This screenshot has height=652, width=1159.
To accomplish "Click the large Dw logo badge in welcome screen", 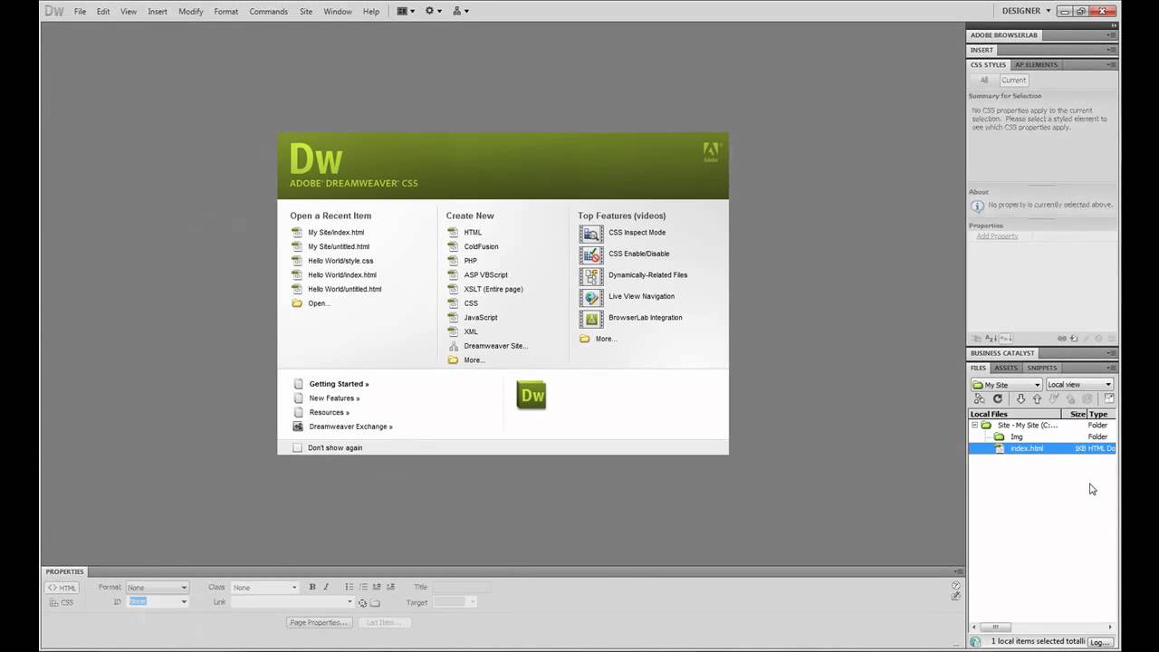I will click(532, 396).
